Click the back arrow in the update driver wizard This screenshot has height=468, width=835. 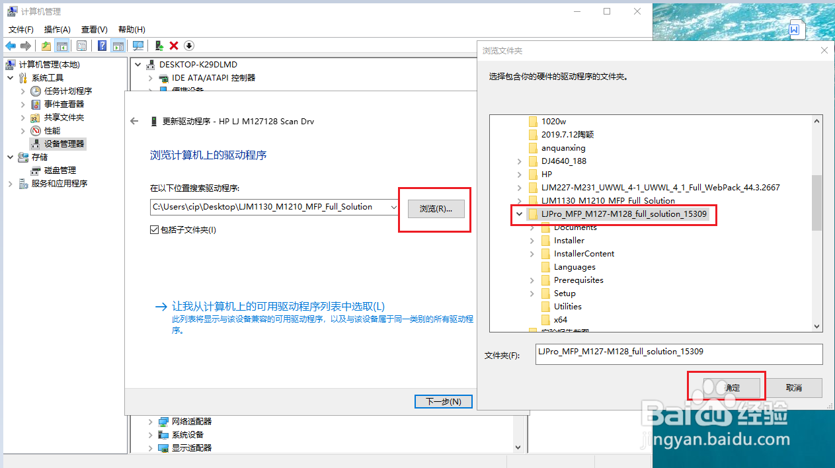tap(135, 121)
